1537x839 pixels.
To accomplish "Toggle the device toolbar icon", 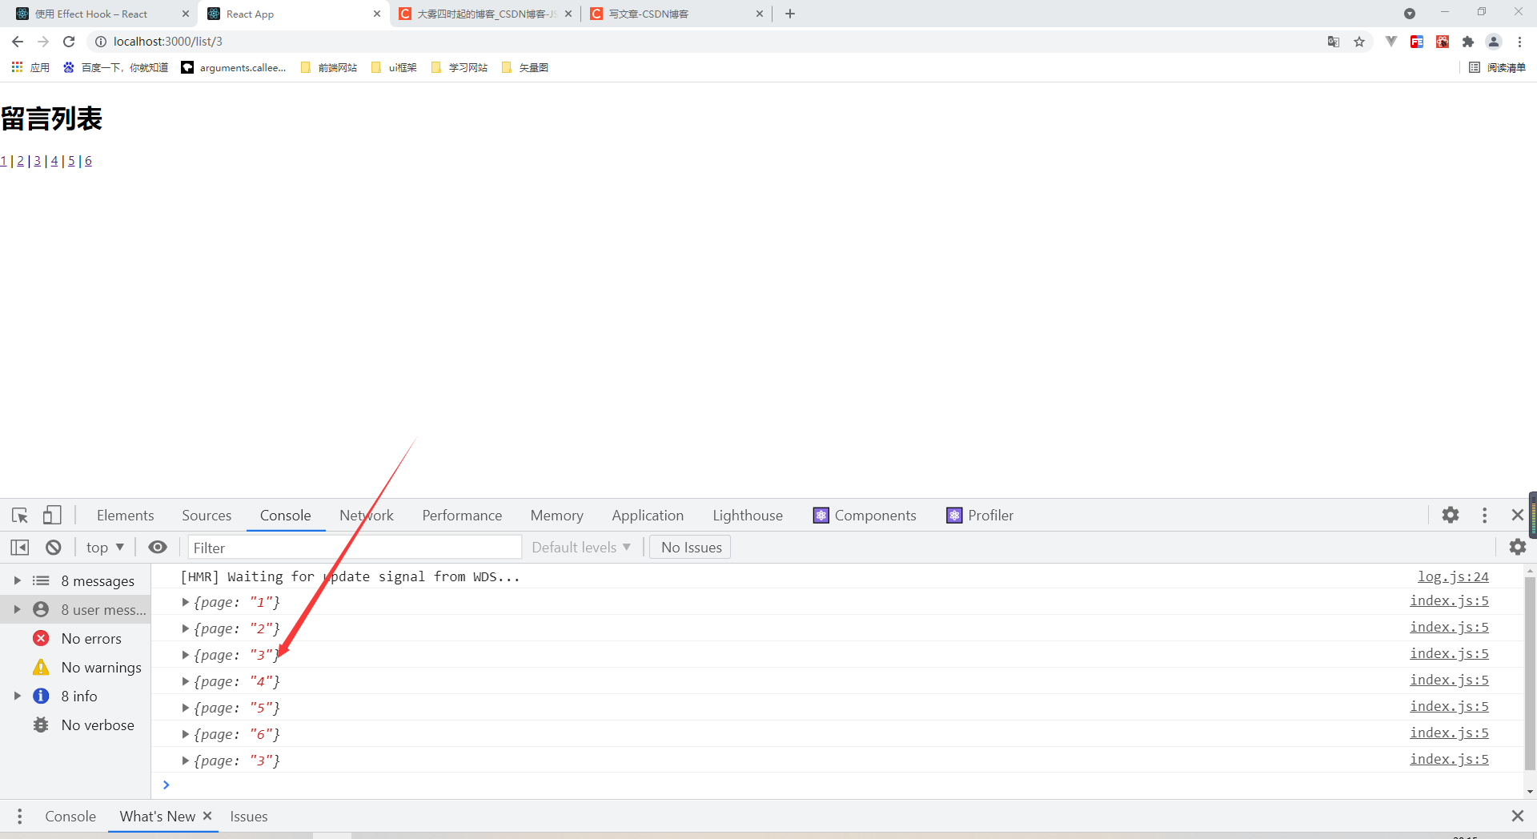I will 52,516.
